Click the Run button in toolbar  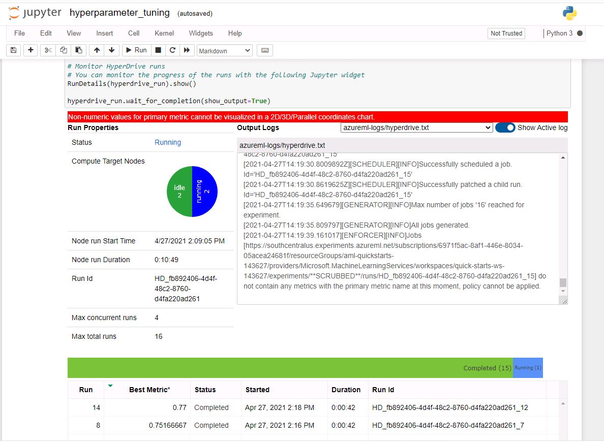[x=135, y=50]
